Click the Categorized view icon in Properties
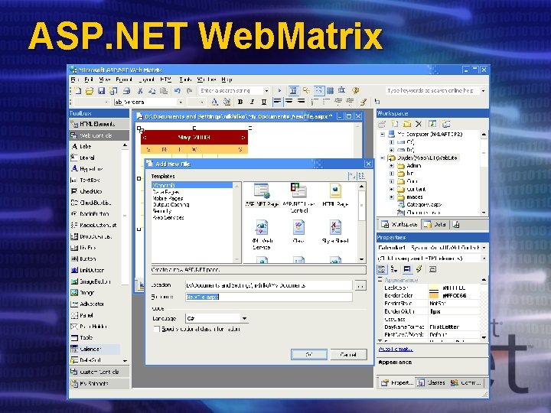 pyautogui.click(x=382, y=269)
